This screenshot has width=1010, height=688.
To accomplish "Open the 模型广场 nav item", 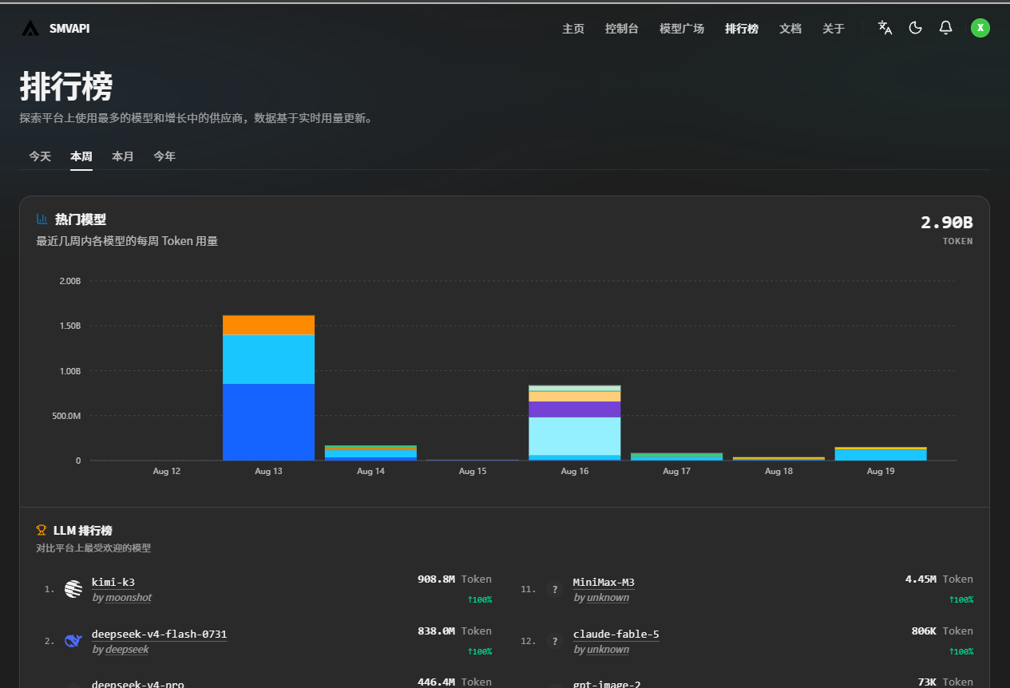I will click(682, 28).
